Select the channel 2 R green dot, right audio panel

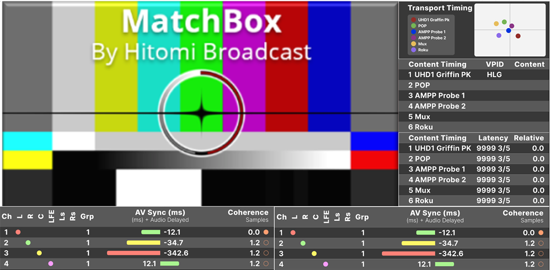303,243
